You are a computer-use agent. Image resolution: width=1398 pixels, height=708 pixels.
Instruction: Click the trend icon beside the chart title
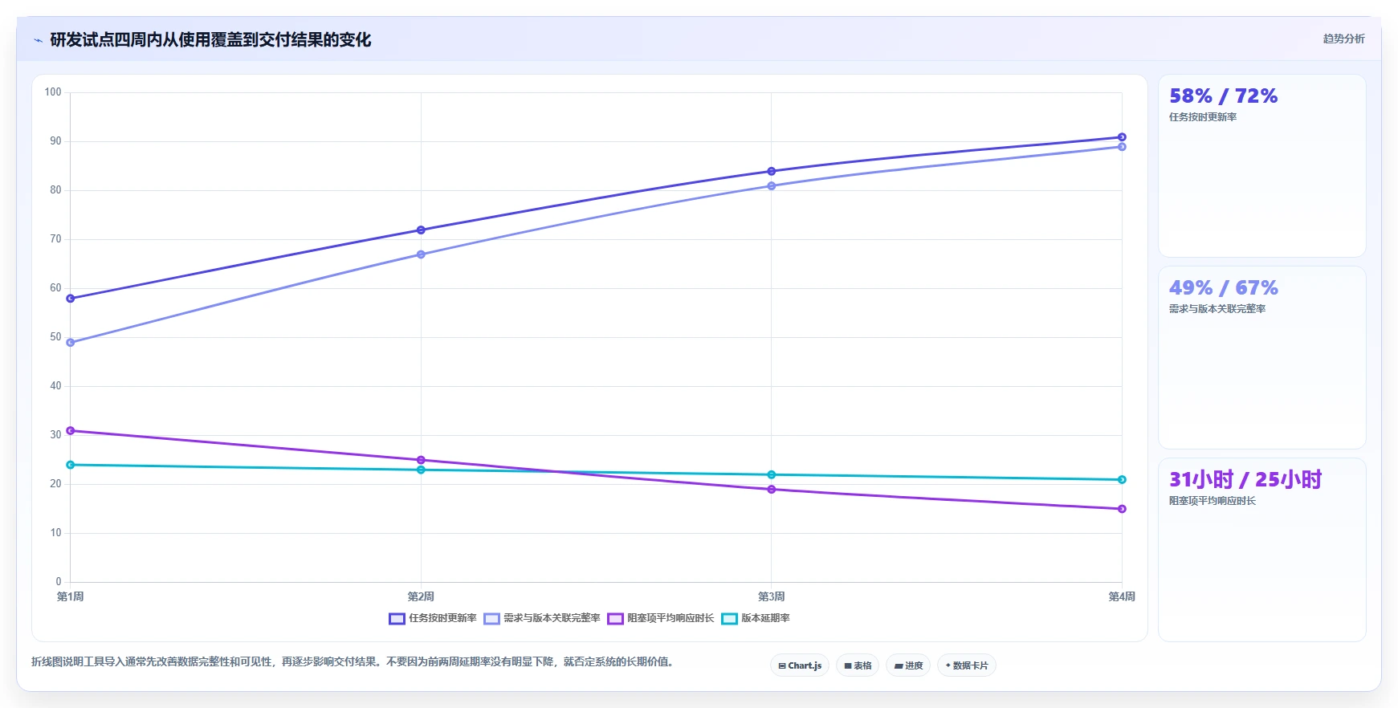(38, 40)
